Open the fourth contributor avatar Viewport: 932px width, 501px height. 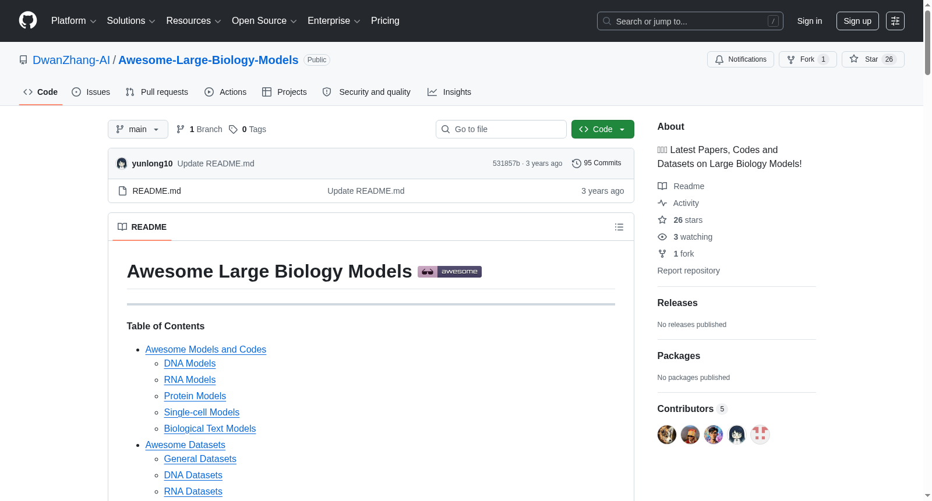[737, 435]
